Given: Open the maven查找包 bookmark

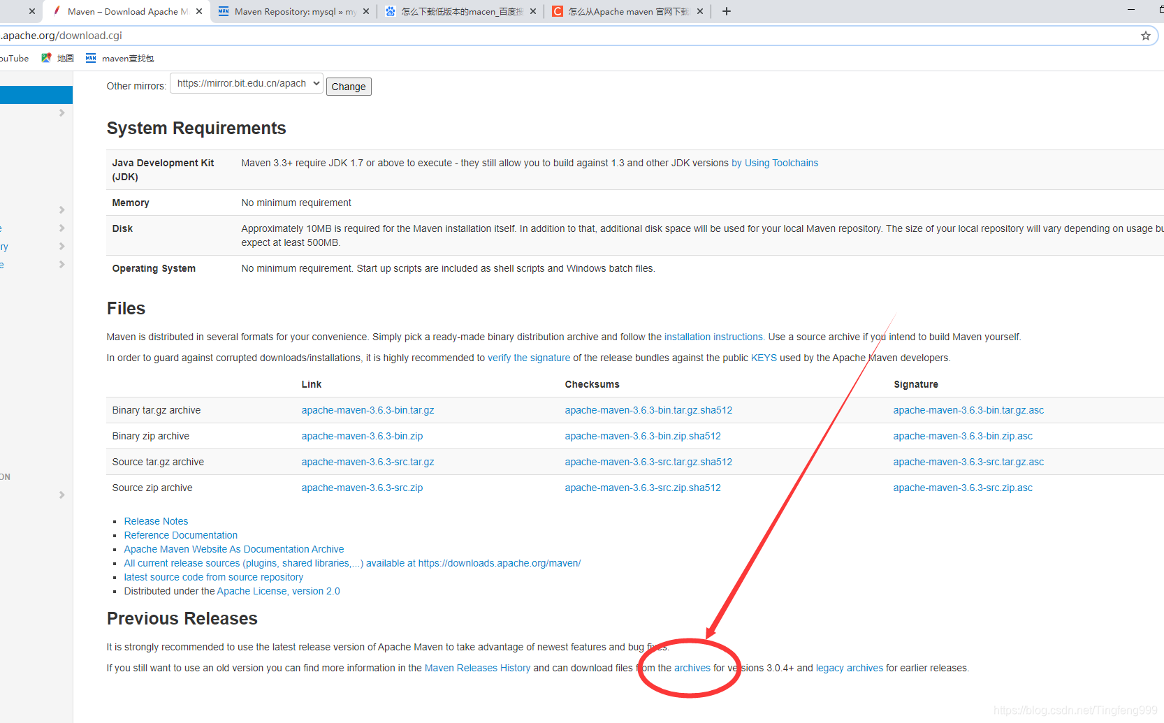Looking at the screenshot, I should point(119,58).
